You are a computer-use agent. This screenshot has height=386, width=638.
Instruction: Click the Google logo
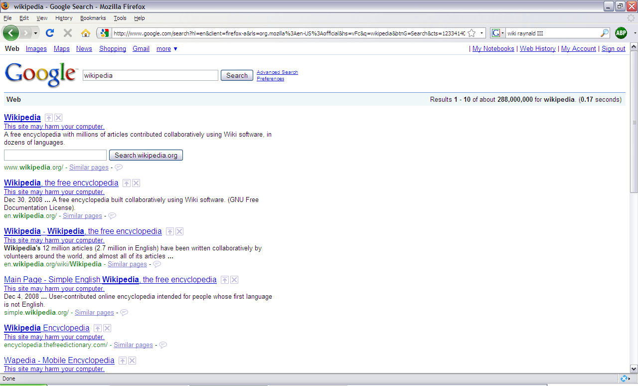point(41,75)
